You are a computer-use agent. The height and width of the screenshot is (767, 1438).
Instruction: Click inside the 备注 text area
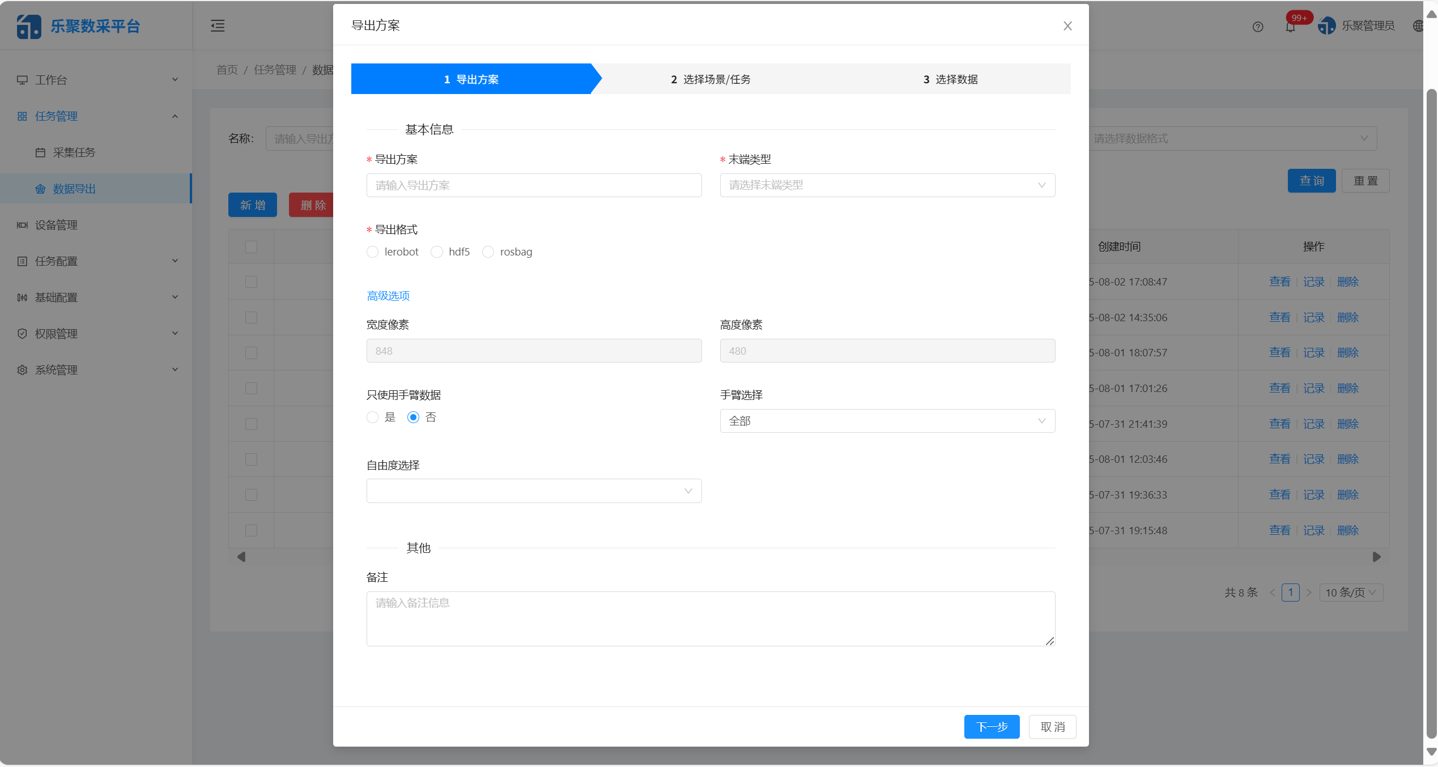709,617
